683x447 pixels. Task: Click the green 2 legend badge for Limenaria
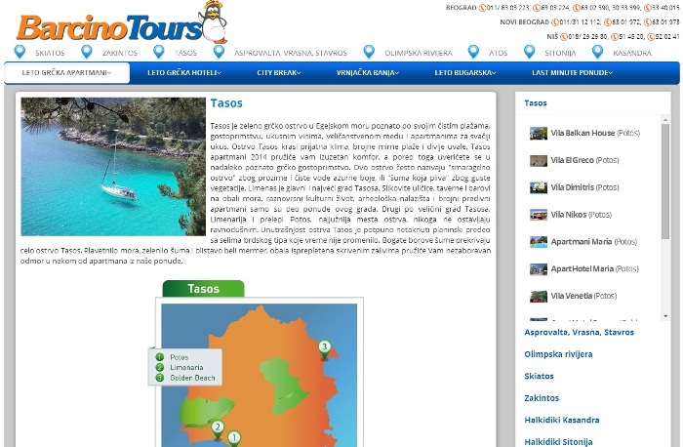(159, 367)
